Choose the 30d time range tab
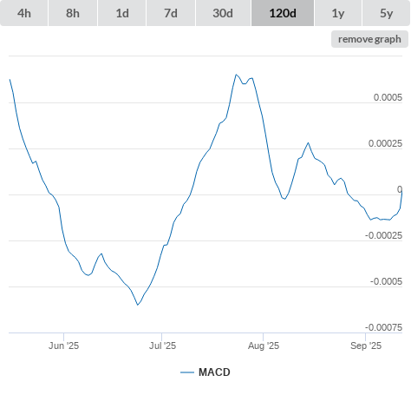This screenshot has width=411, height=395. pyautogui.click(x=223, y=13)
